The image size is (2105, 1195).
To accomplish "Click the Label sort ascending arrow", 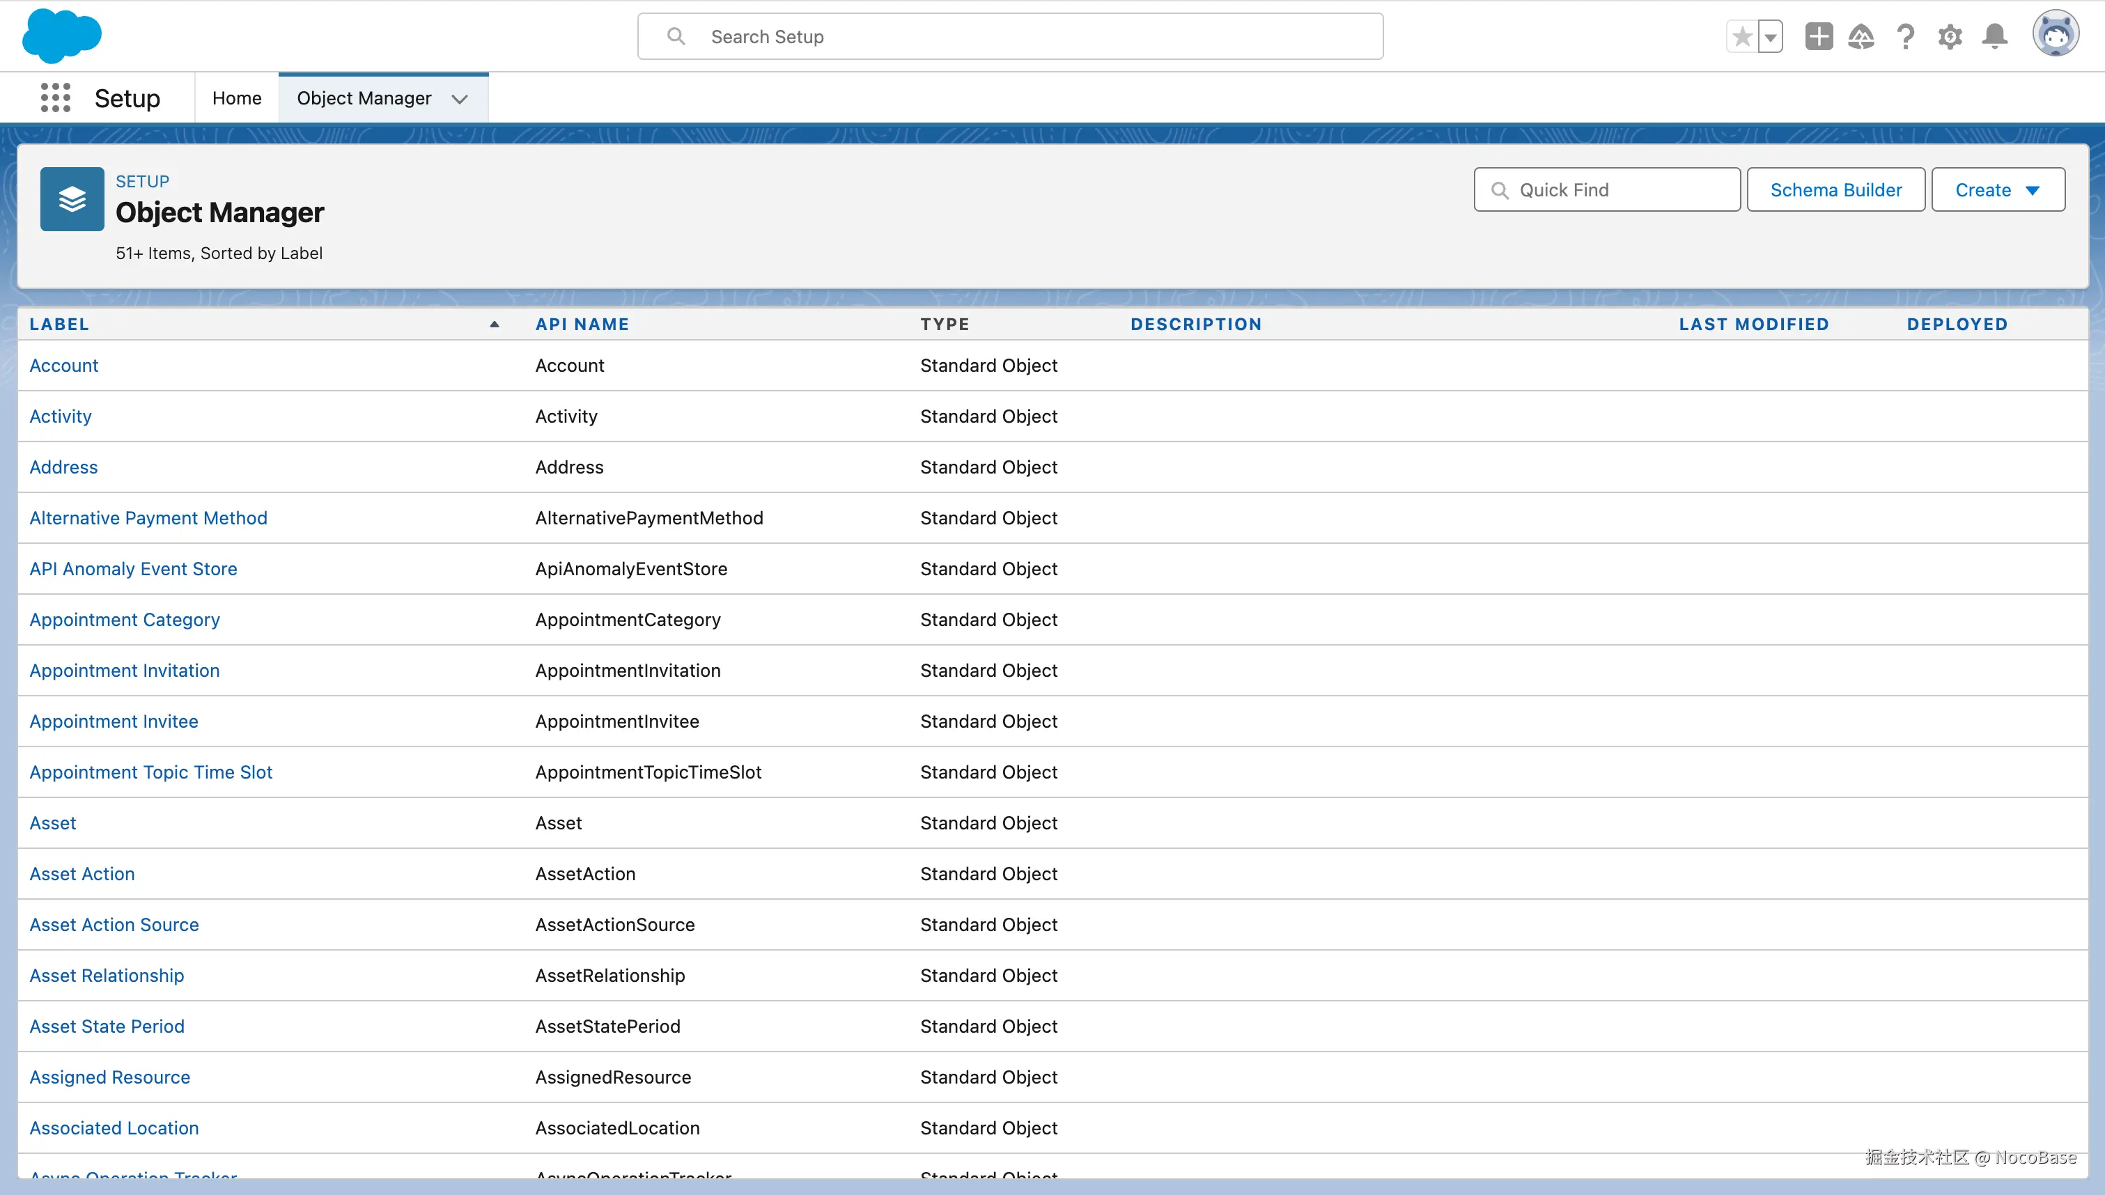I will [494, 325].
